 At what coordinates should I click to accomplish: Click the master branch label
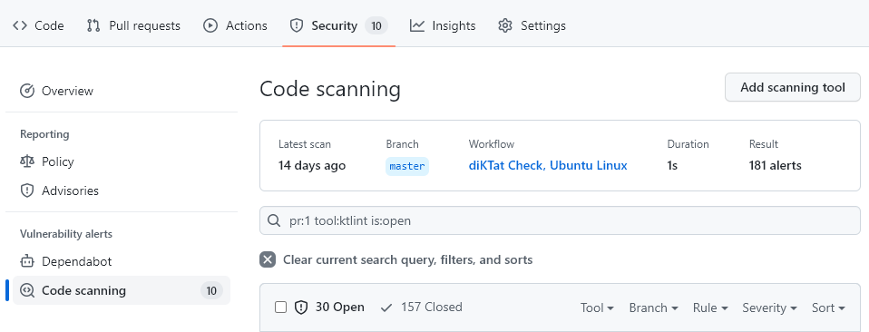tap(407, 166)
